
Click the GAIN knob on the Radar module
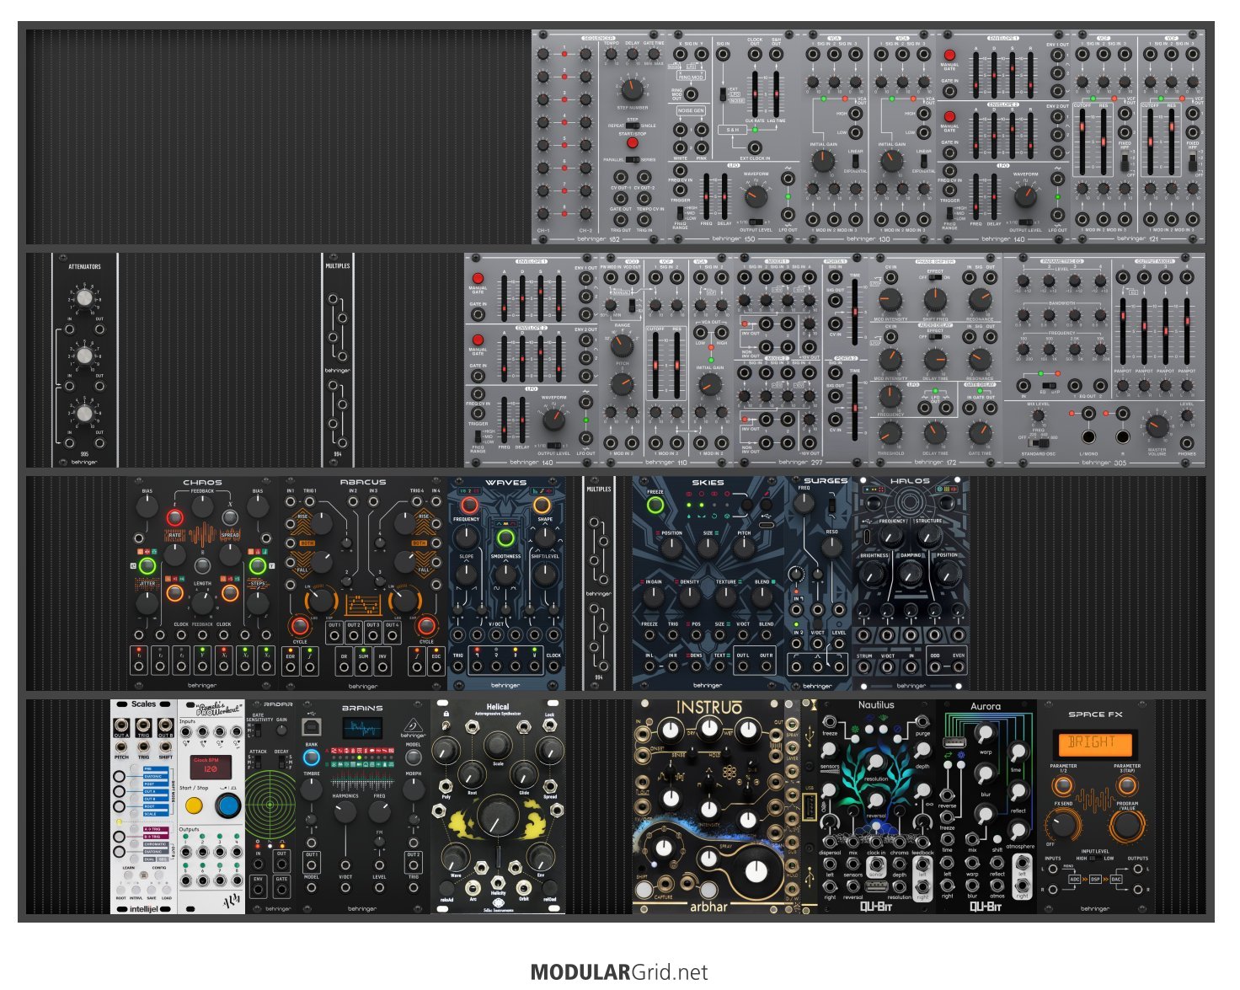pyautogui.click(x=281, y=732)
